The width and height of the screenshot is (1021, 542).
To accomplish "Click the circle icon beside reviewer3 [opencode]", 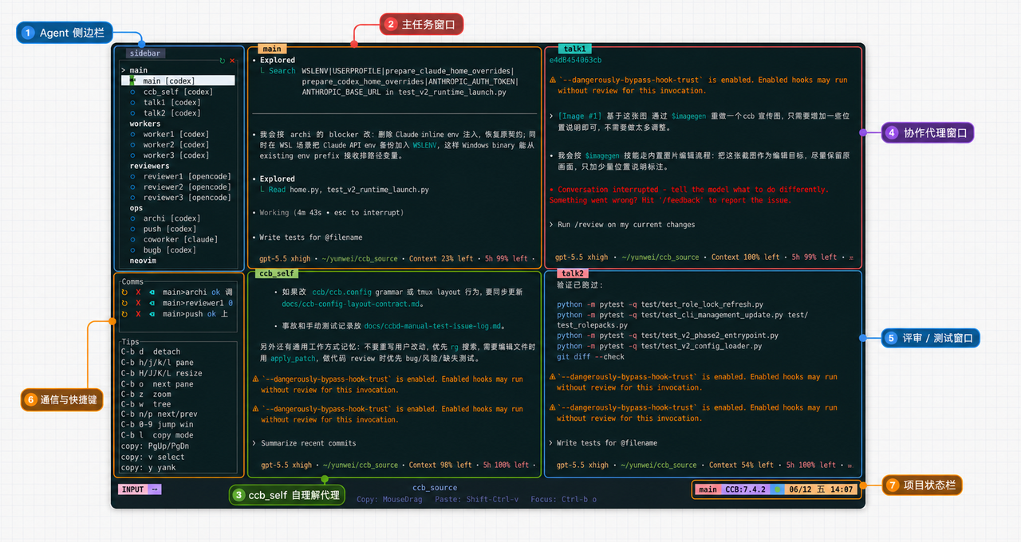I will coord(133,198).
